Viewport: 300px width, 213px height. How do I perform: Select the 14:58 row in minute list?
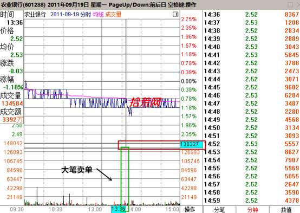[x=251, y=192]
